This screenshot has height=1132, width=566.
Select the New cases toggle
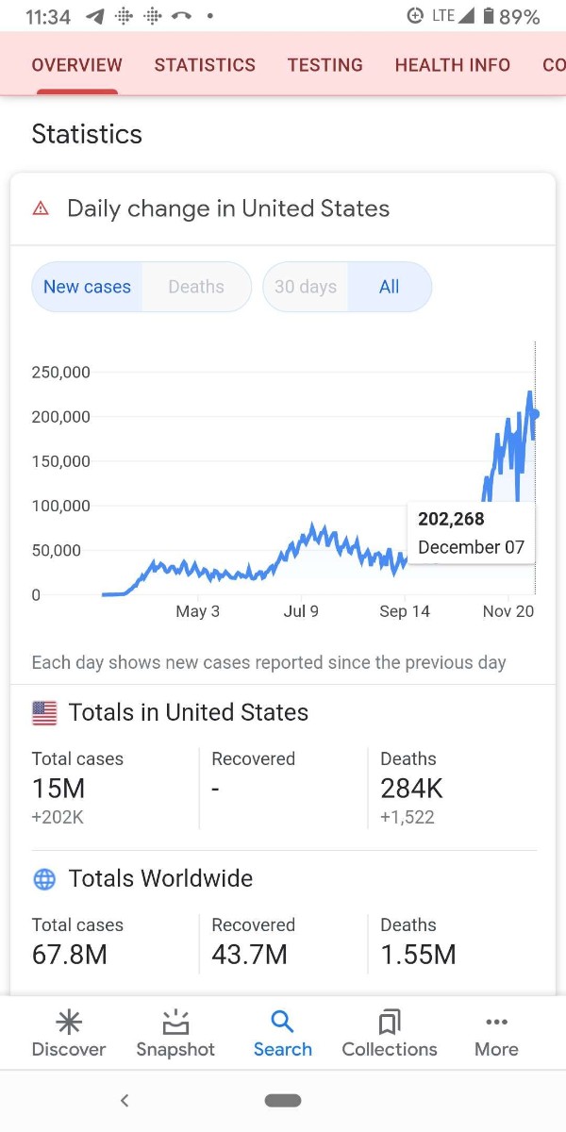pos(87,287)
